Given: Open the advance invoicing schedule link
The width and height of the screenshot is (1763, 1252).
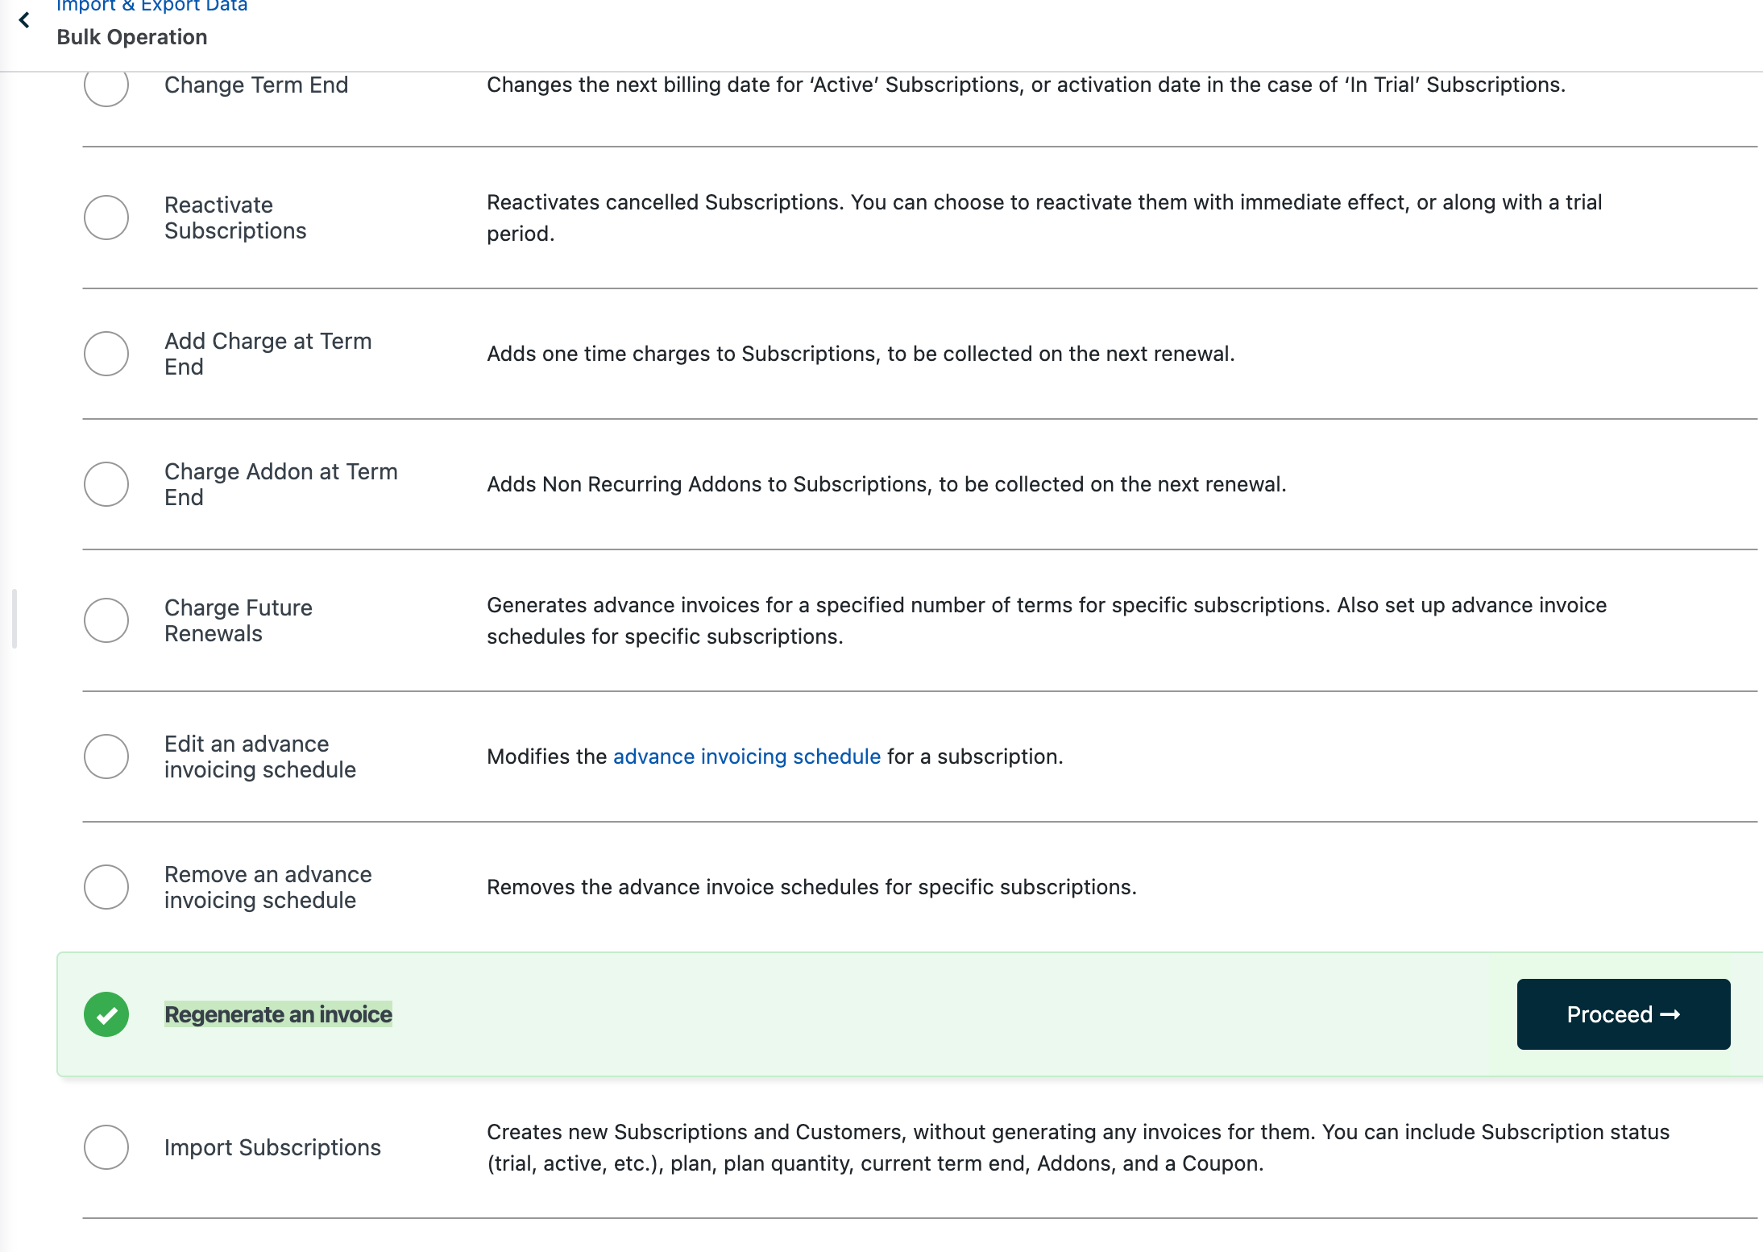Looking at the screenshot, I should [746, 757].
